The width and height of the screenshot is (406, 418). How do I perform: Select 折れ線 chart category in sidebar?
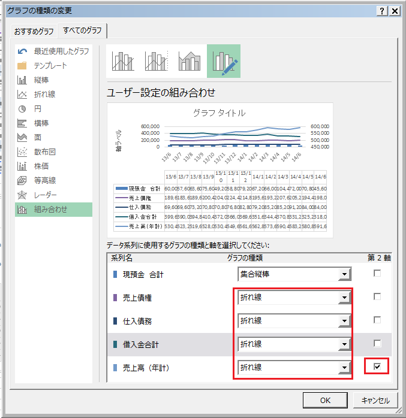[x=45, y=94]
